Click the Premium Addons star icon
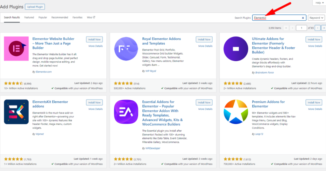Screen dimensions: 326x171 [236, 112]
